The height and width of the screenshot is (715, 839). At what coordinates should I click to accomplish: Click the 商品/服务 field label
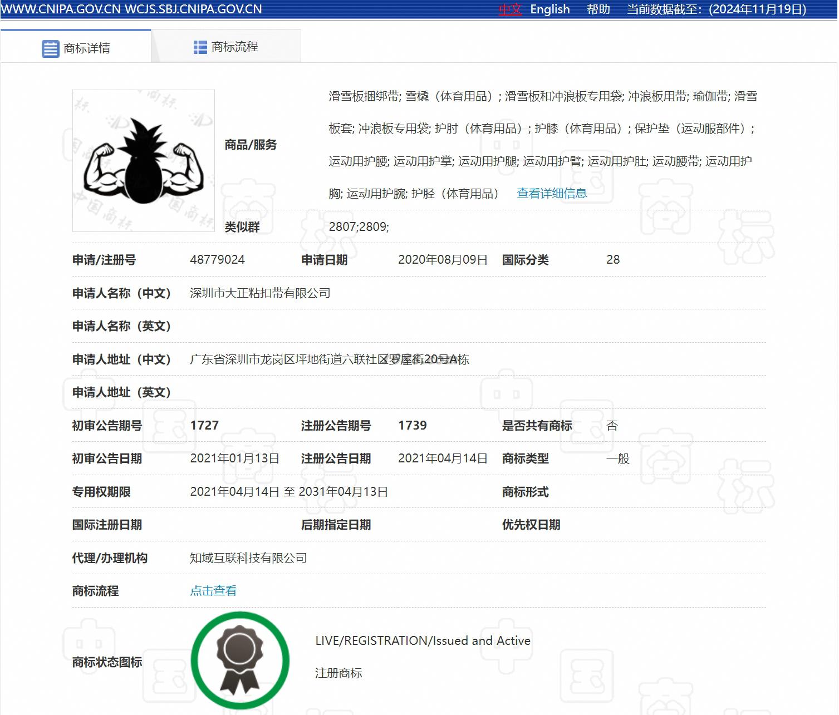pyautogui.click(x=251, y=145)
